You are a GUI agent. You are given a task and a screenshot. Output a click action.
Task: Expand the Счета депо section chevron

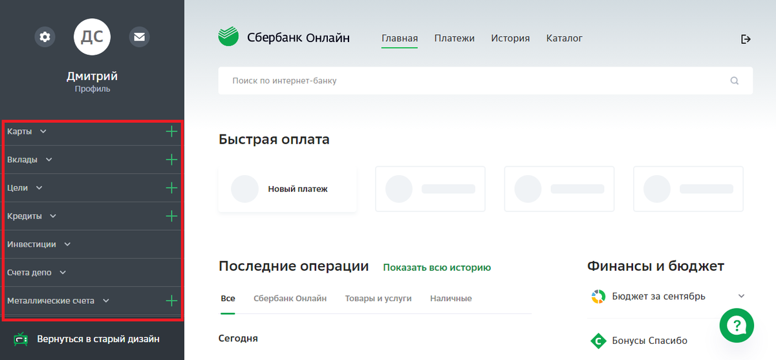coord(63,273)
